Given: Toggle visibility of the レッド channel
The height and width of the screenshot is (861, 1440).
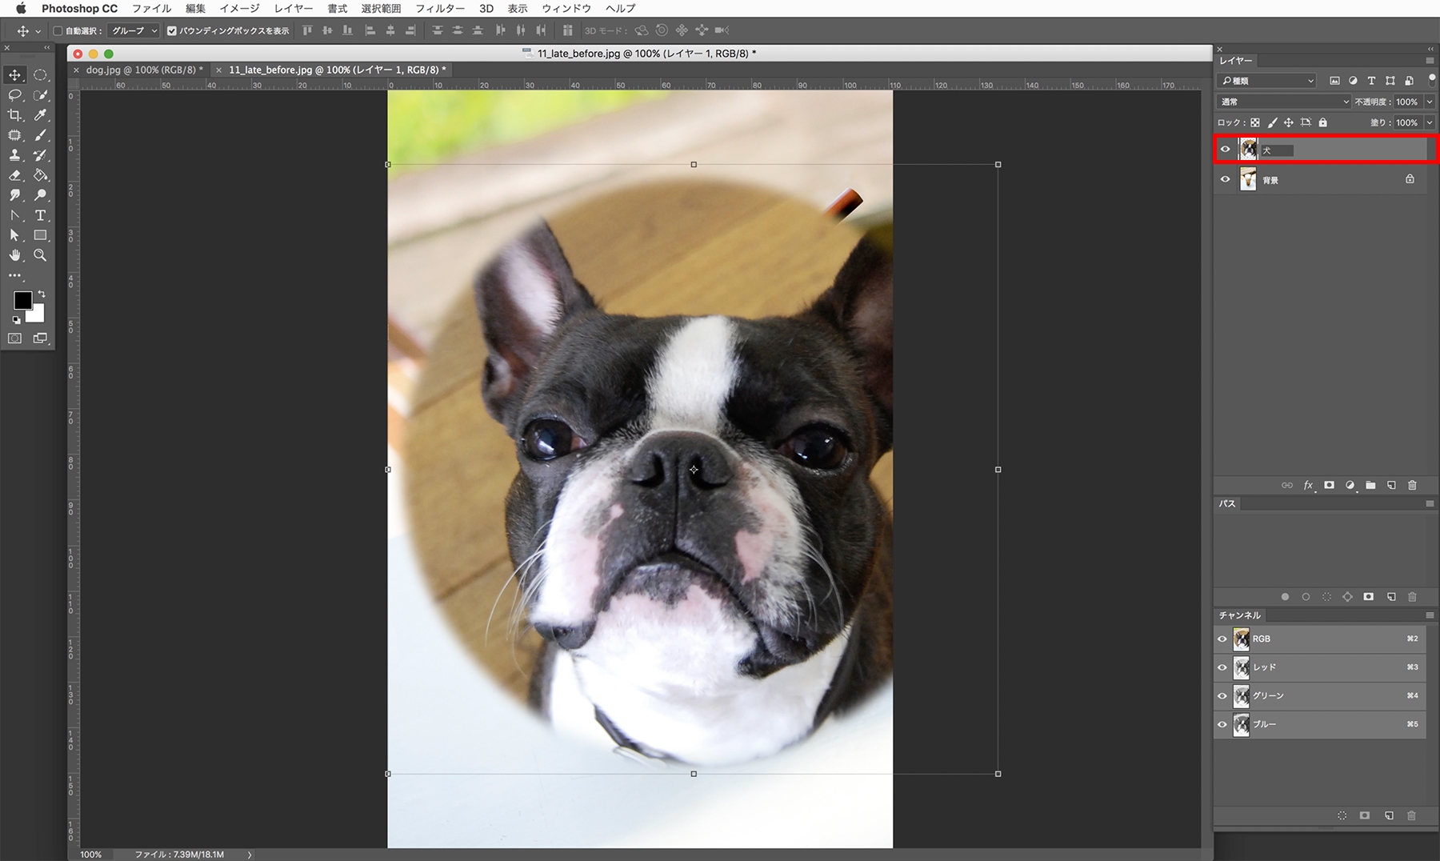Looking at the screenshot, I should tap(1222, 667).
